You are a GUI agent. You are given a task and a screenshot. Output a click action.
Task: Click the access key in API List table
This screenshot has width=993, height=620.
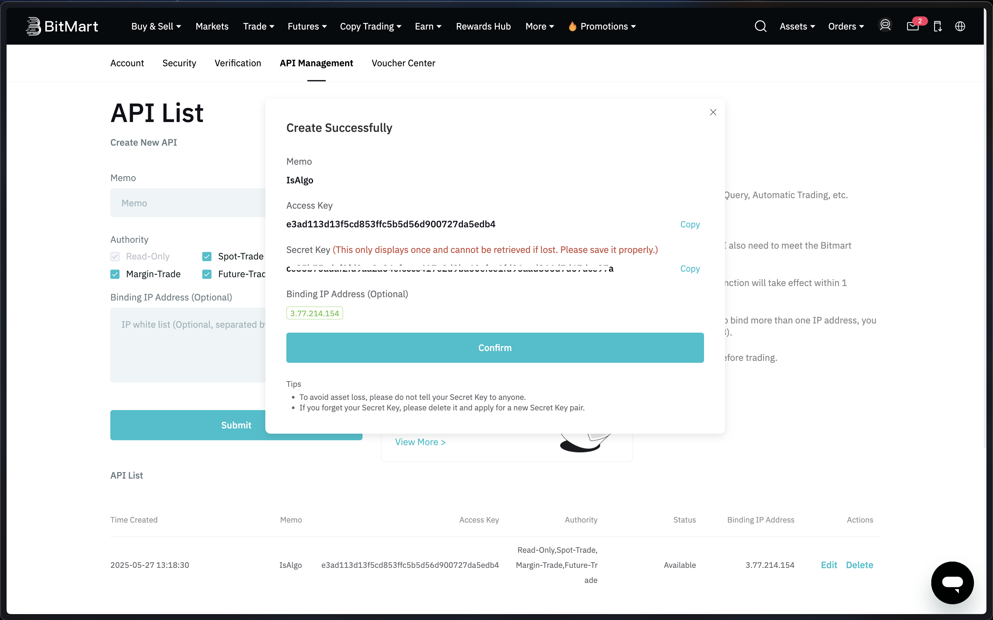(x=410, y=565)
